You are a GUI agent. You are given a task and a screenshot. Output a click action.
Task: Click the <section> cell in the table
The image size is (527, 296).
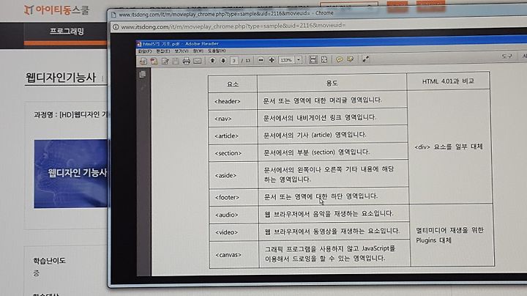(233, 153)
